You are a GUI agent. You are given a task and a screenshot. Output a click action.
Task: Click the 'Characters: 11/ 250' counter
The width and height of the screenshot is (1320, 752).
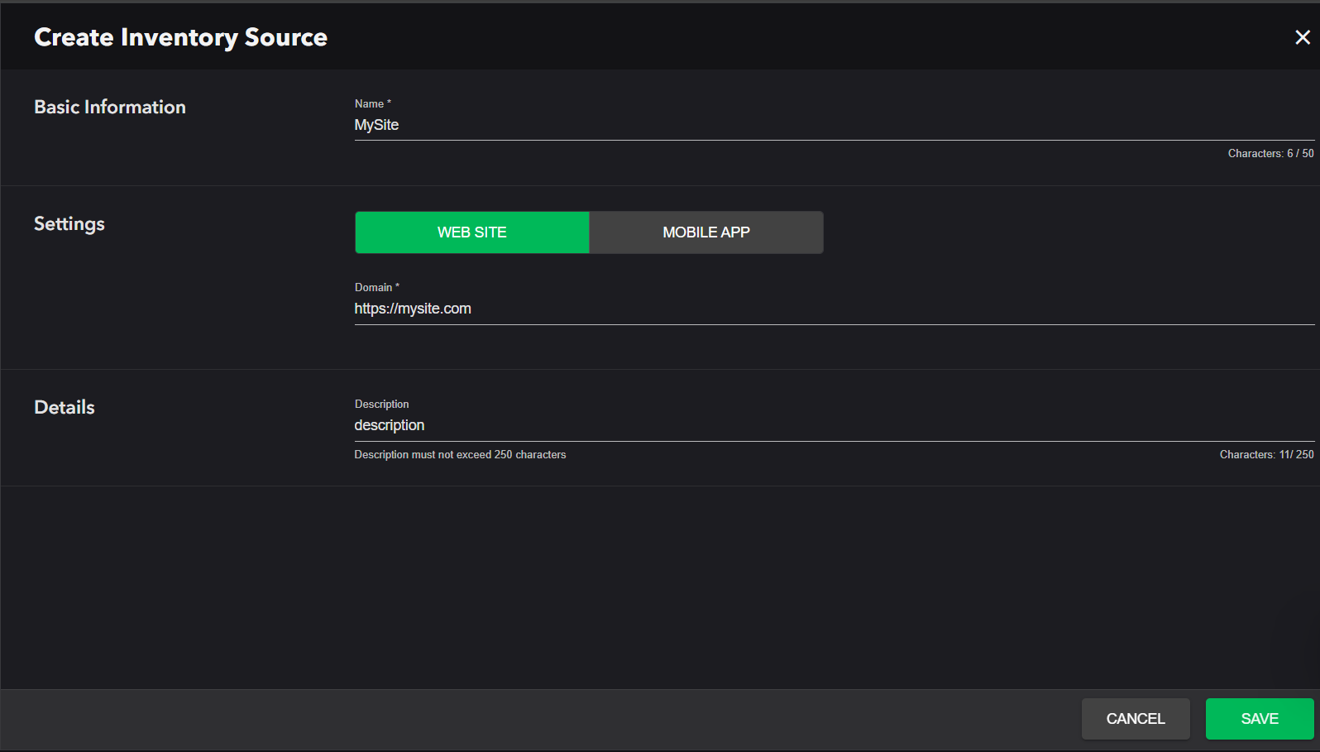point(1266,455)
